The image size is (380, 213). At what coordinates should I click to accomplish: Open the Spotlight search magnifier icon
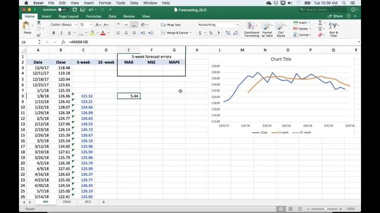point(344,3)
